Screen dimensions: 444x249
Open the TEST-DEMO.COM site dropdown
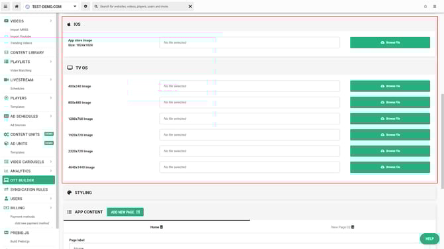click(51, 6)
